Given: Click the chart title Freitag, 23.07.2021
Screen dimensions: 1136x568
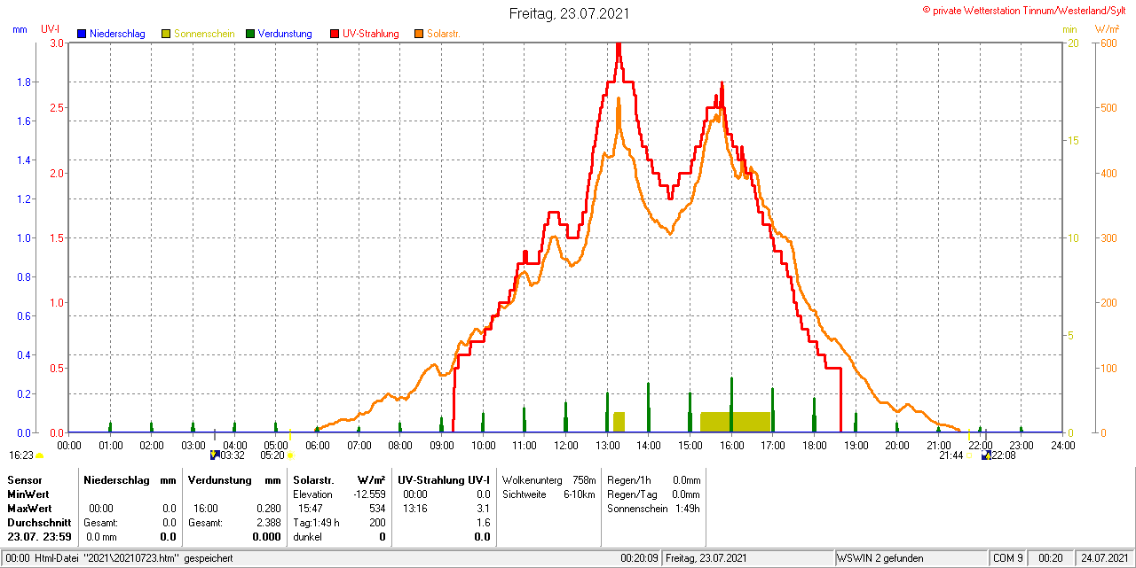Looking at the screenshot, I should (x=571, y=14).
